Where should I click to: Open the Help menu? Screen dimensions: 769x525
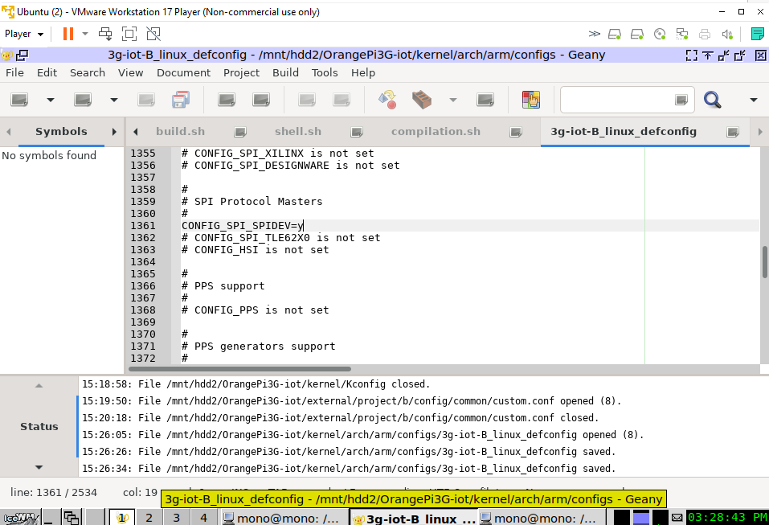[363, 72]
